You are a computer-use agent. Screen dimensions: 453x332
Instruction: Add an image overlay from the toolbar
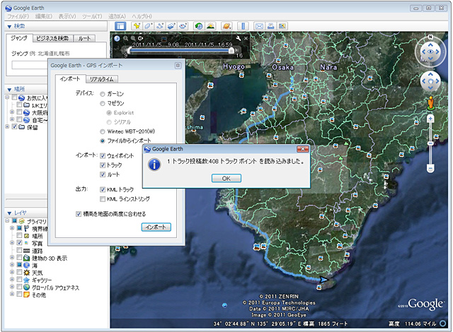(171, 26)
